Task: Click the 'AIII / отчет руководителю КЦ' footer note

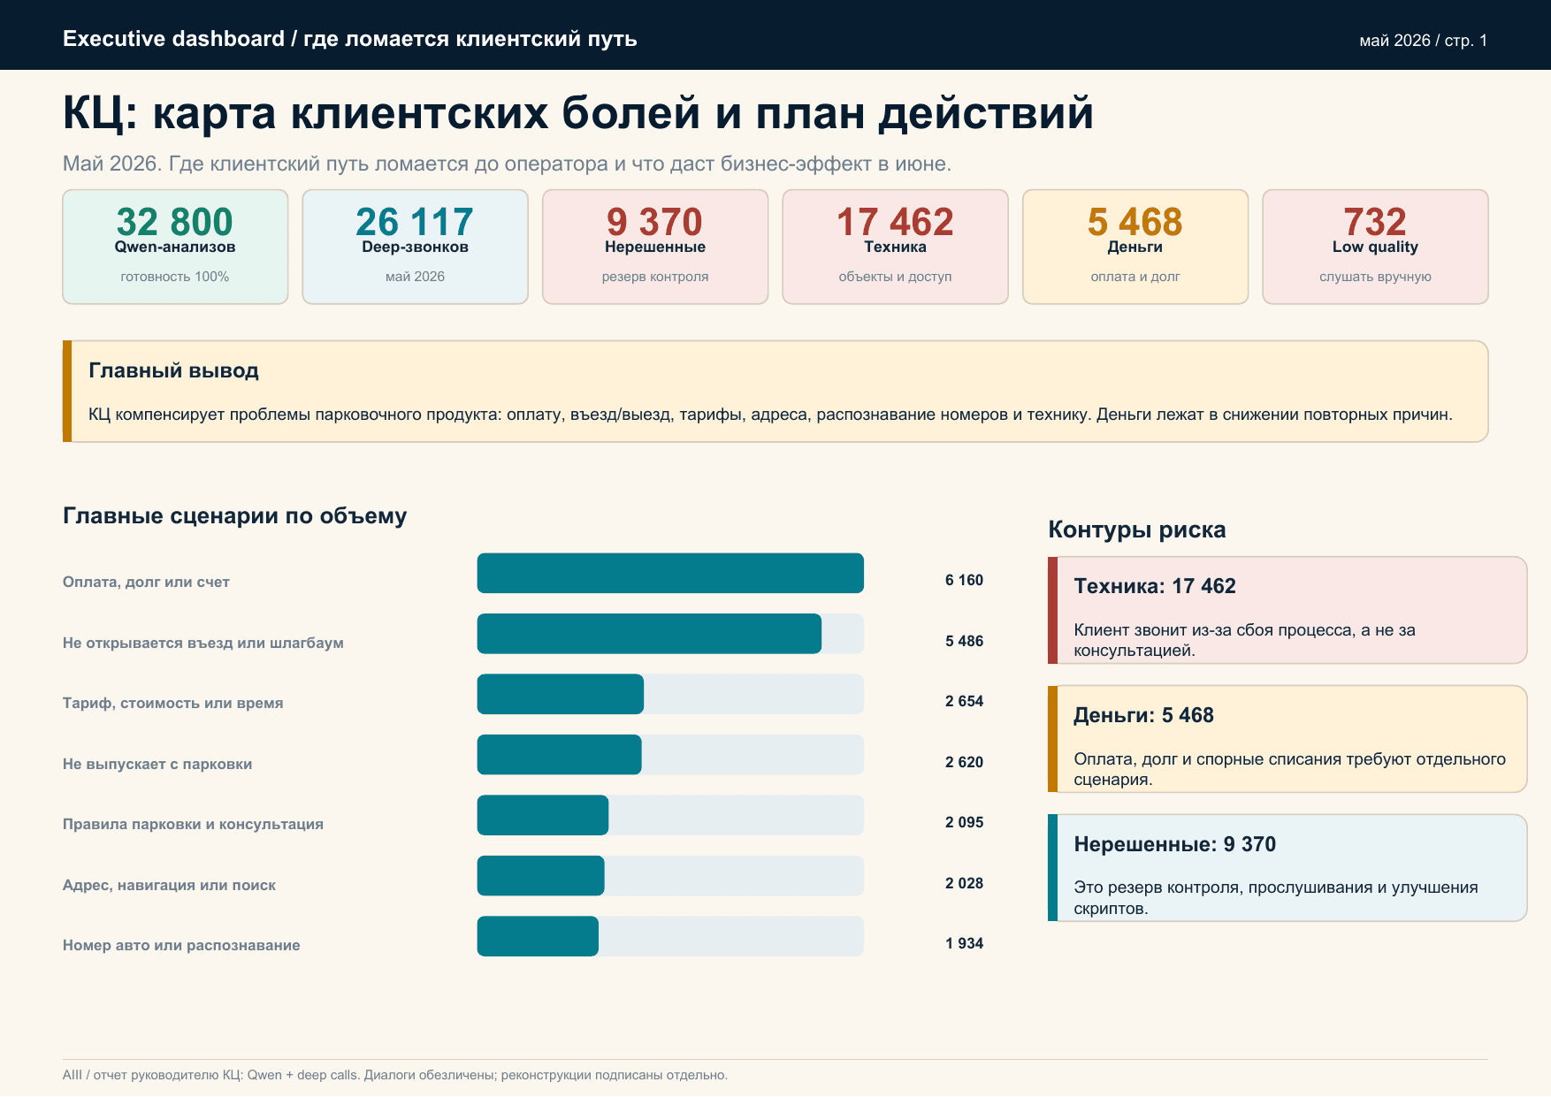Action: click(395, 1075)
